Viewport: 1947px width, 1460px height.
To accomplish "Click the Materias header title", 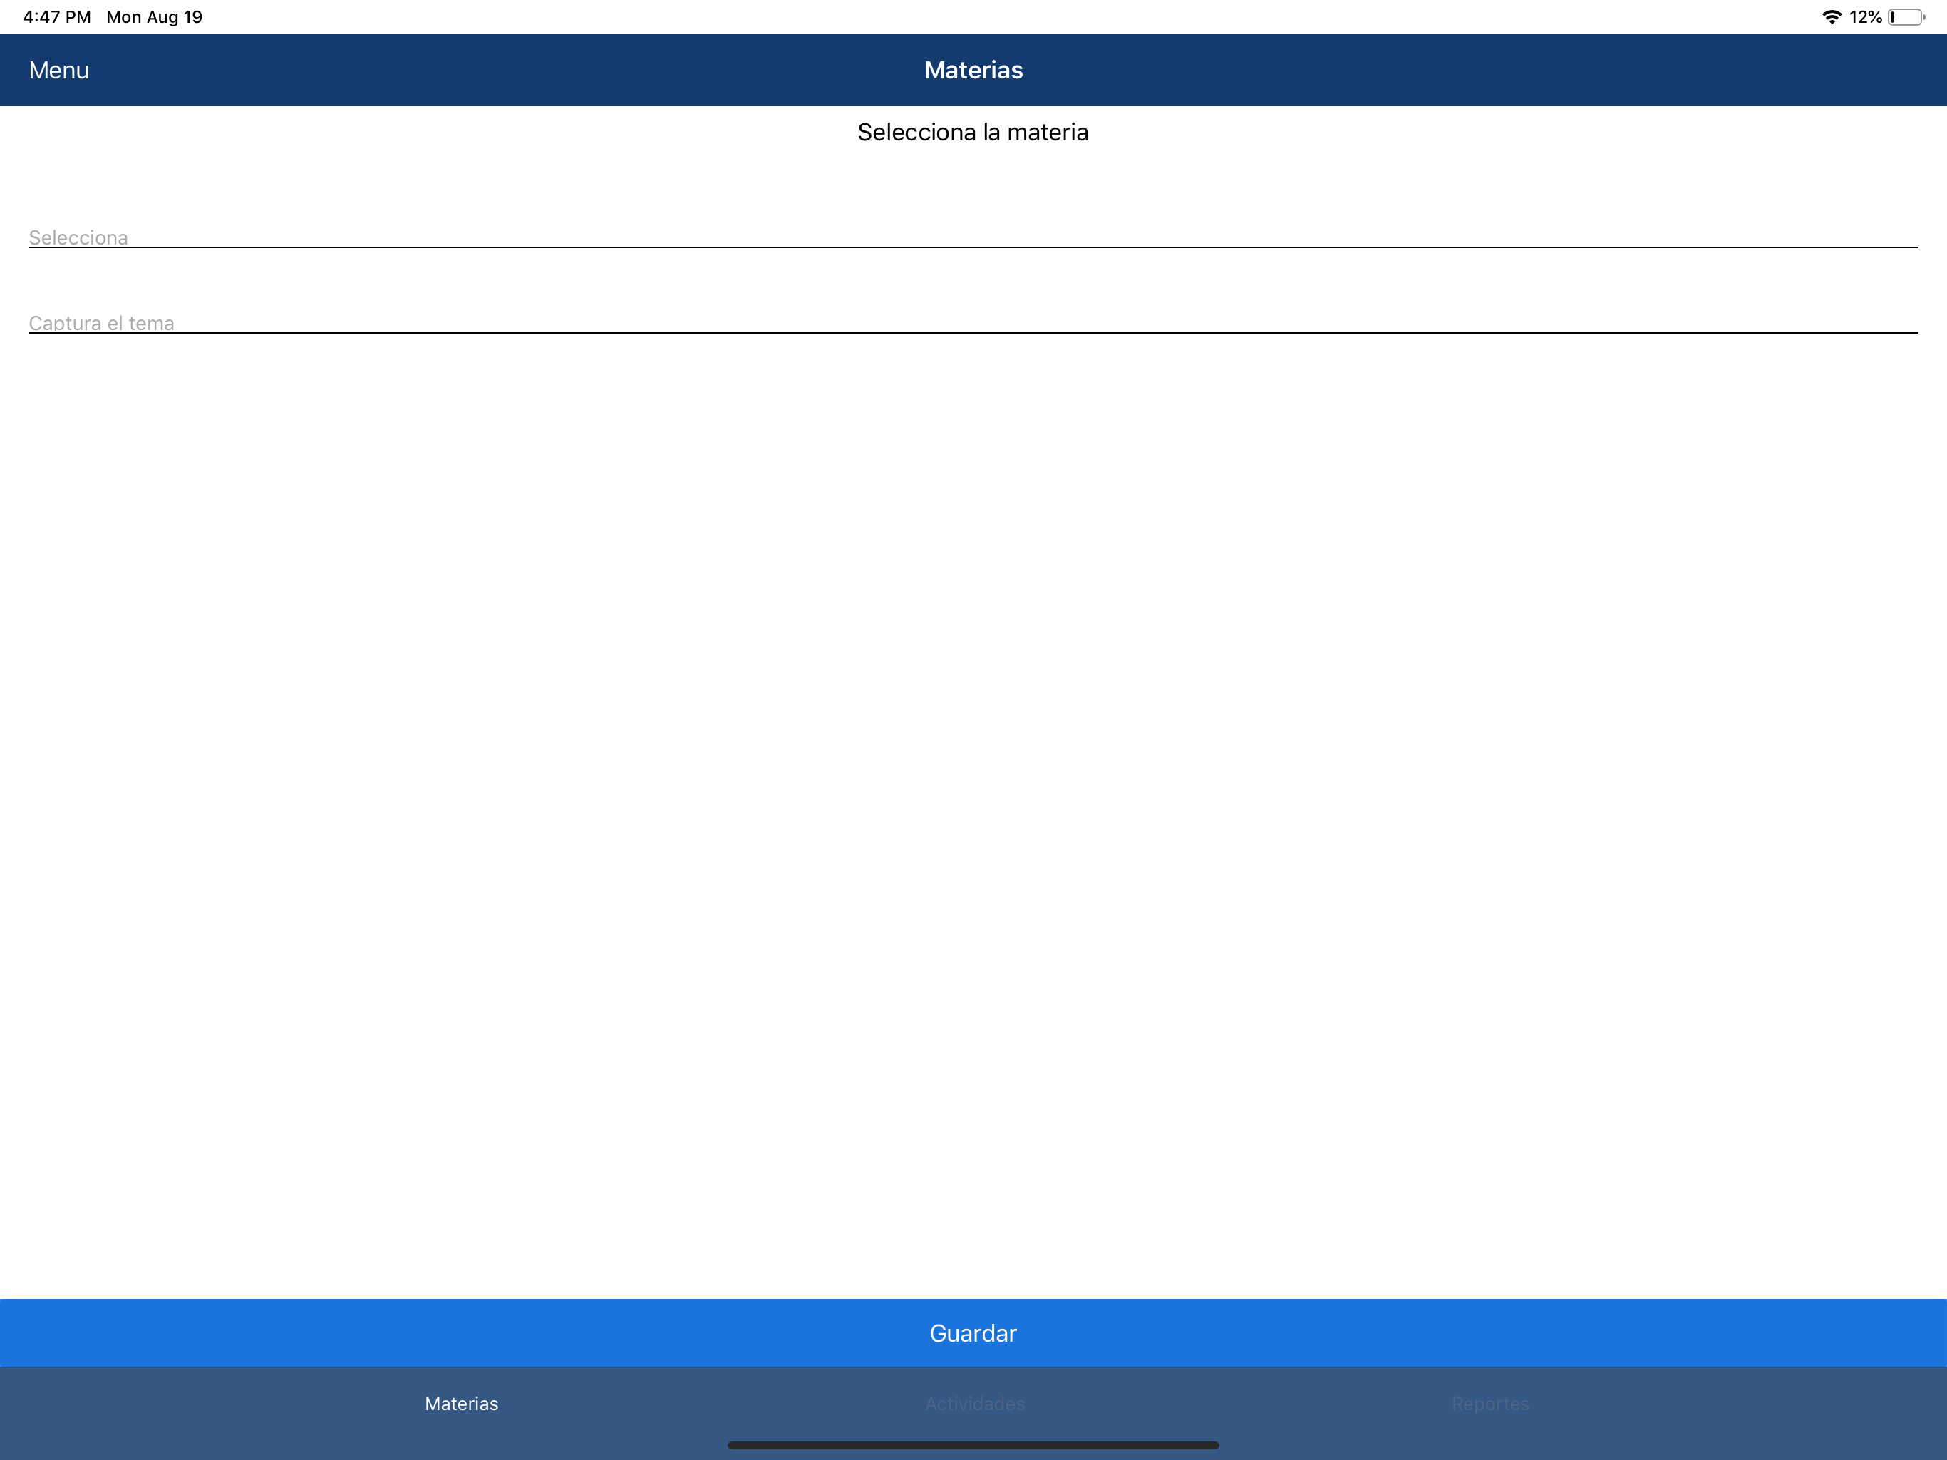I will point(973,71).
